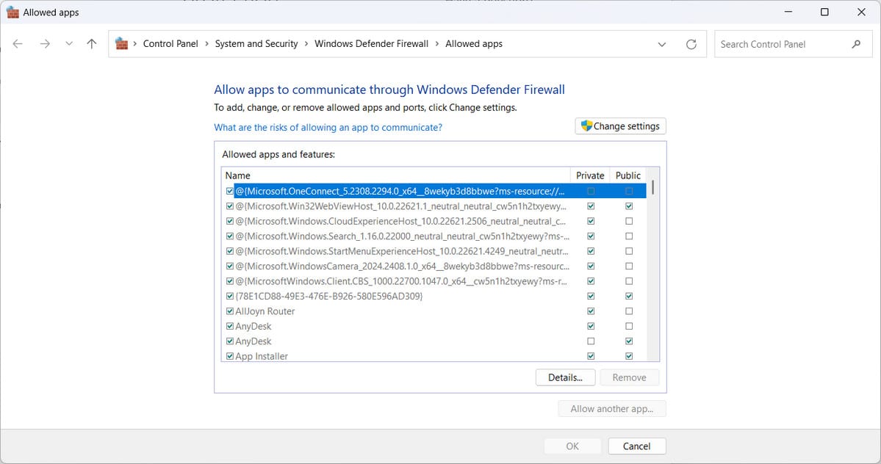Minimize the Allowed apps window
The image size is (881, 464).
(x=788, y=12)
